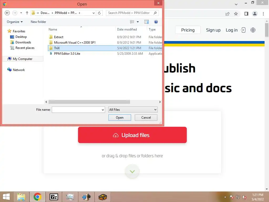Share this page from the Chrome toolbar

[x=227, y=14]
